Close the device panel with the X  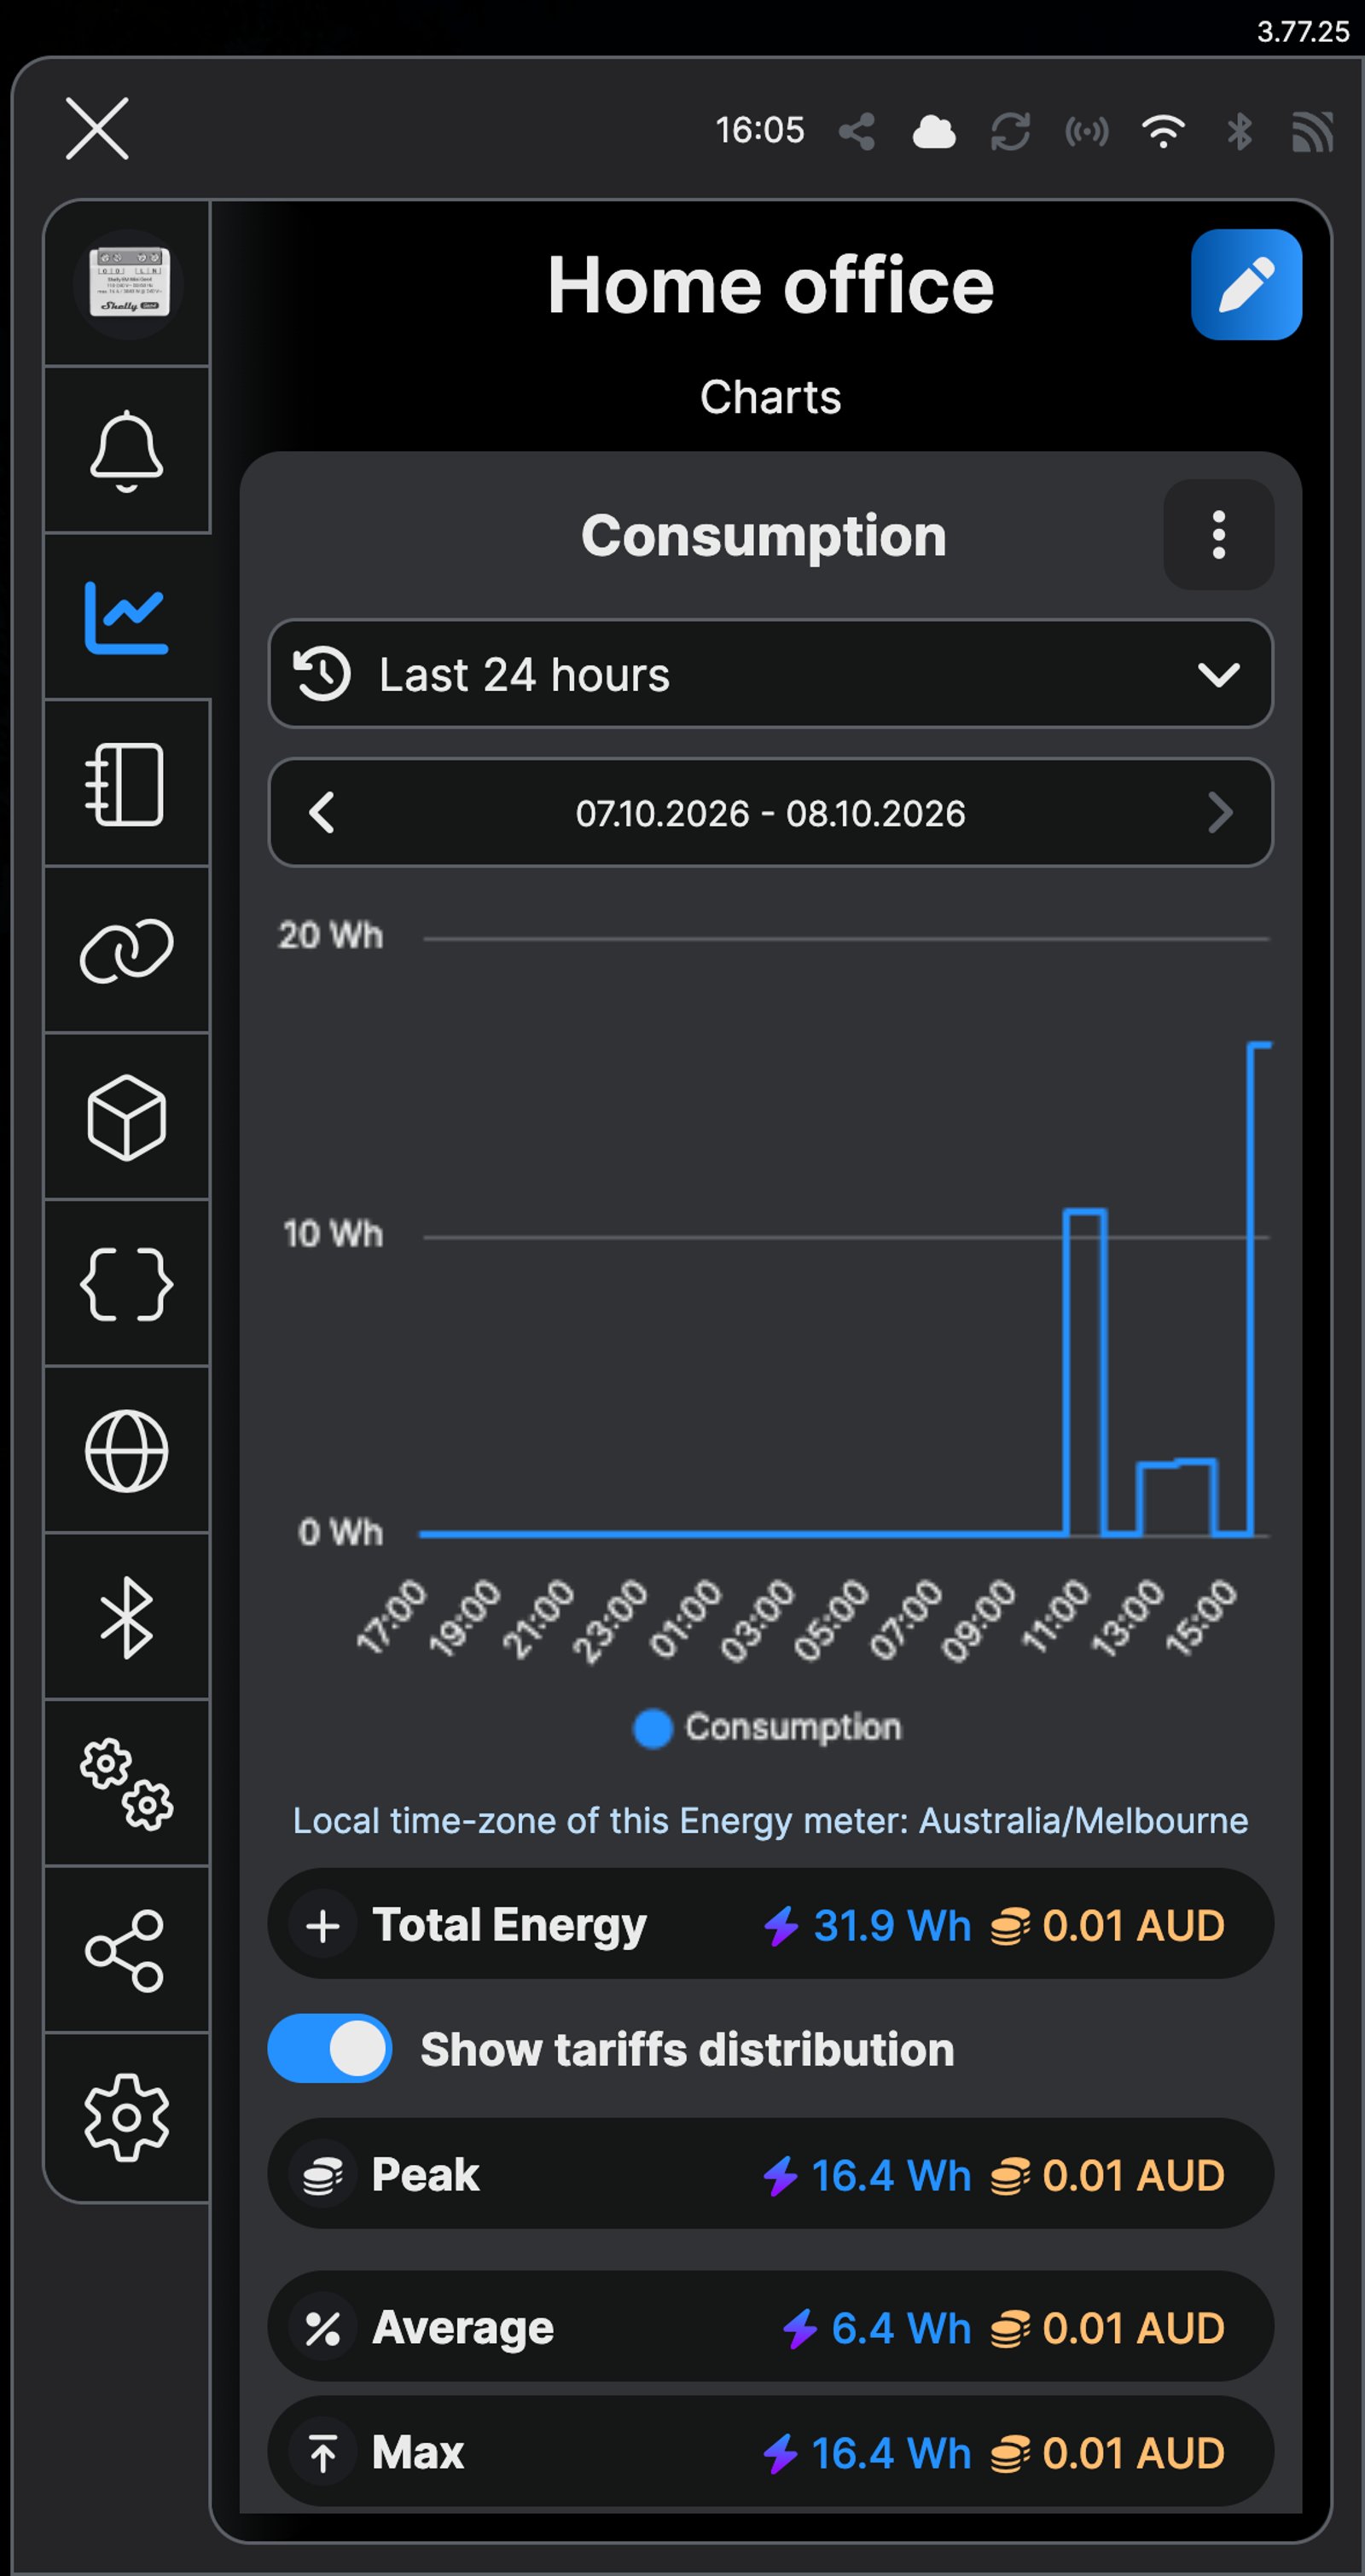click(x=97, y=129)
